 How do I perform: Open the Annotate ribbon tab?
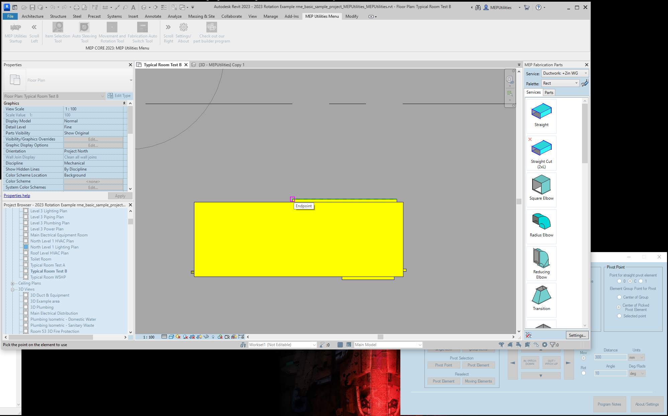tap(153, 16)
